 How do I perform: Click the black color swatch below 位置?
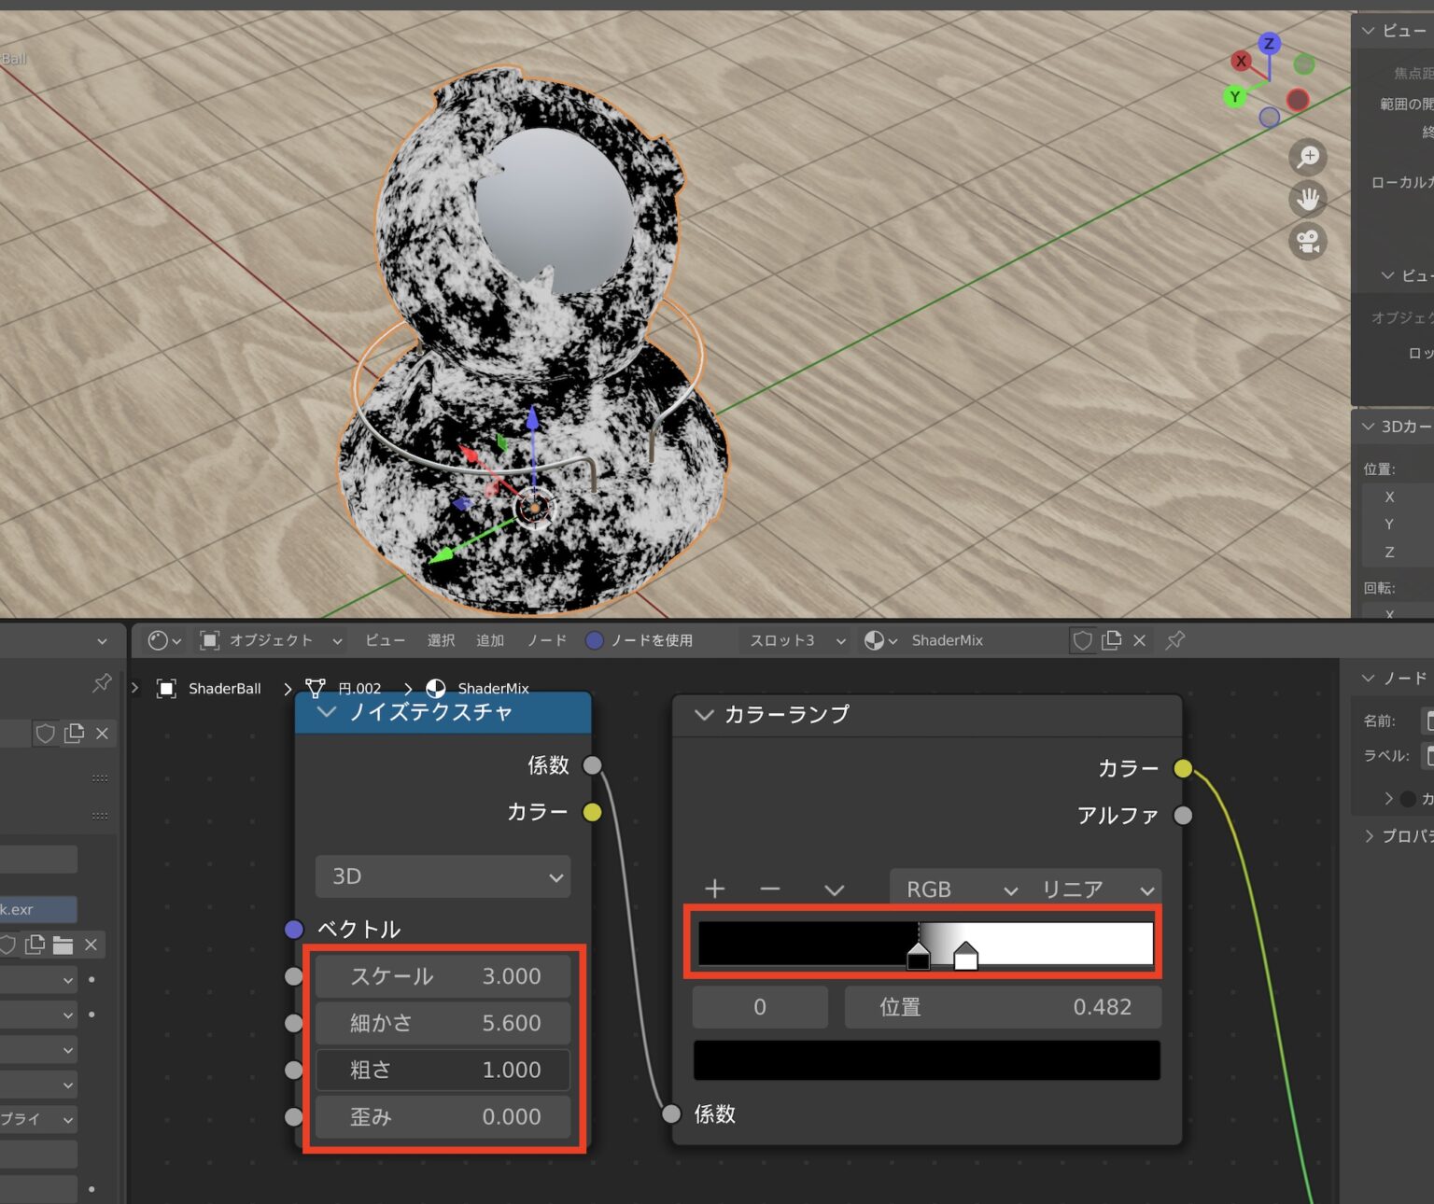click(x=925, y=1059)
